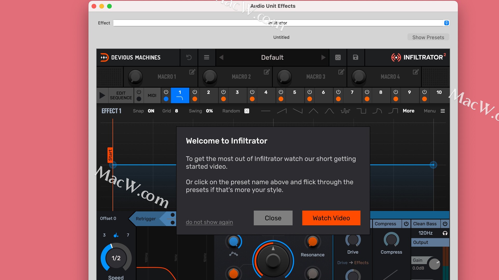Click the do not show again link
Viewport: 499px width, 280px height.
pos(209,222)
